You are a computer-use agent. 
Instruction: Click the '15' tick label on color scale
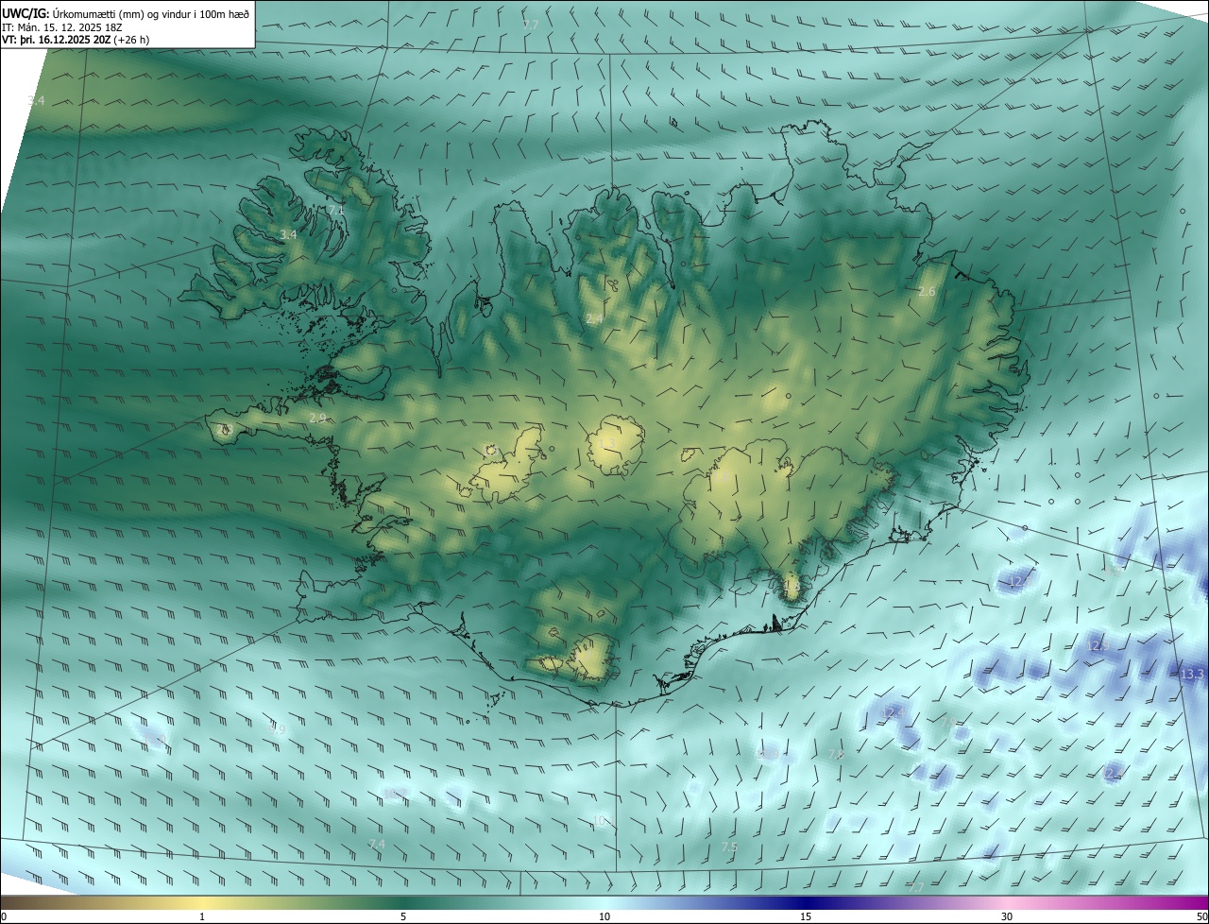point(806,916)
